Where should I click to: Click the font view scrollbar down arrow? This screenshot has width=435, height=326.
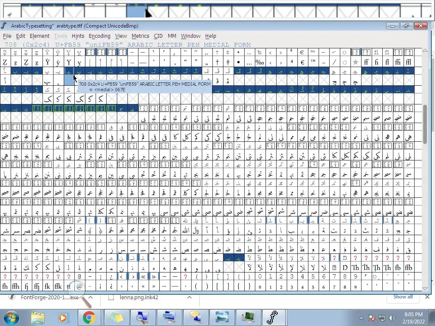coord(425,289)
